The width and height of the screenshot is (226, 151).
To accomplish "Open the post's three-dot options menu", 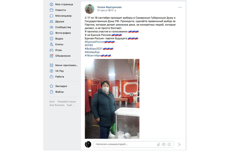I will [x=180, y=8].
